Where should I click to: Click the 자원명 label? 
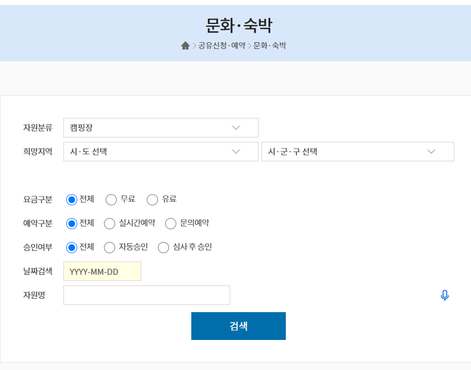click(34, 295)
